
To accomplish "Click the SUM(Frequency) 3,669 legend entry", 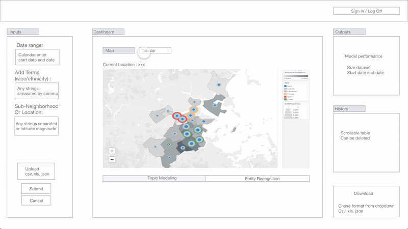I will (291, 118).
